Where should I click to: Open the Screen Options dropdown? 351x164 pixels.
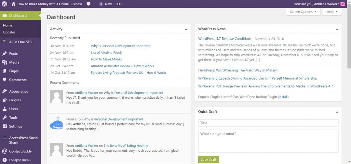[303, 12]
